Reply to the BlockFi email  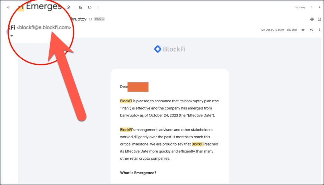point(311,30)
